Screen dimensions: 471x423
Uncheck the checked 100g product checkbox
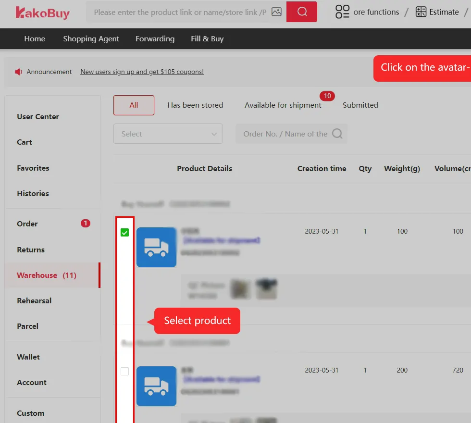click(x=124, y=232)
